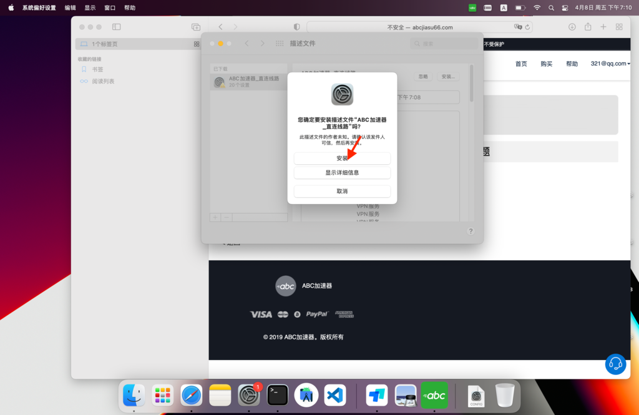The width and height of the screenshot is (639, 415).
Task: Open Visual Studio Code from the Dock
Action: click(335, 395)
